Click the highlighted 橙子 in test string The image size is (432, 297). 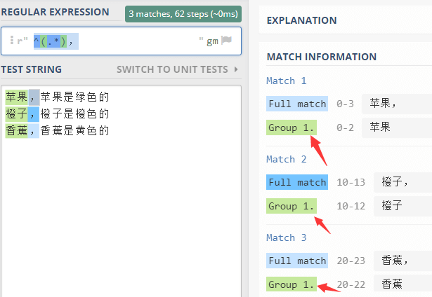[17, 113]
